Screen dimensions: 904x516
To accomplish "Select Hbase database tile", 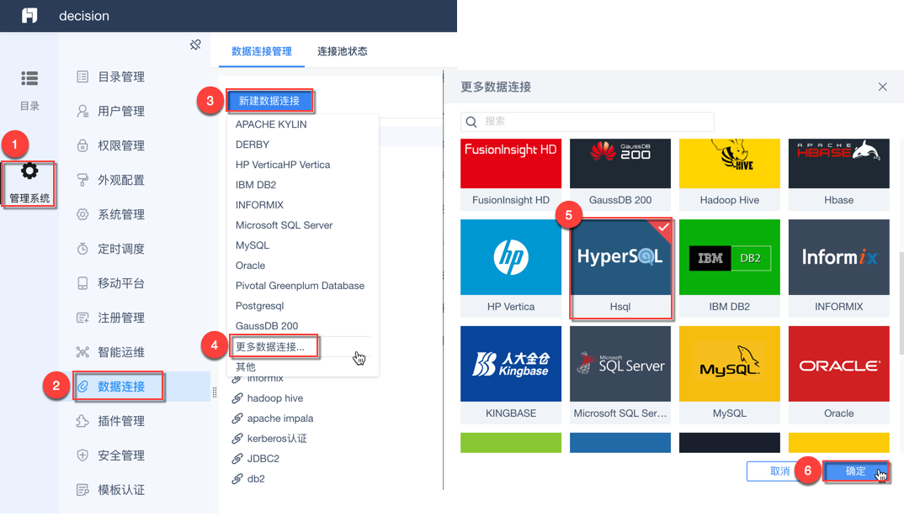I will pyautogui.click(x=839, y=175).
